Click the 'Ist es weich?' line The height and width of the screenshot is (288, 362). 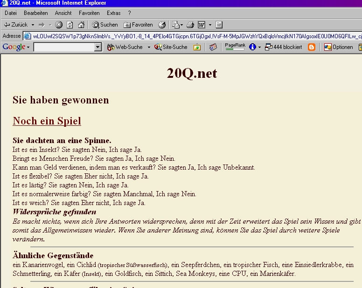click(x=79, y=203)
